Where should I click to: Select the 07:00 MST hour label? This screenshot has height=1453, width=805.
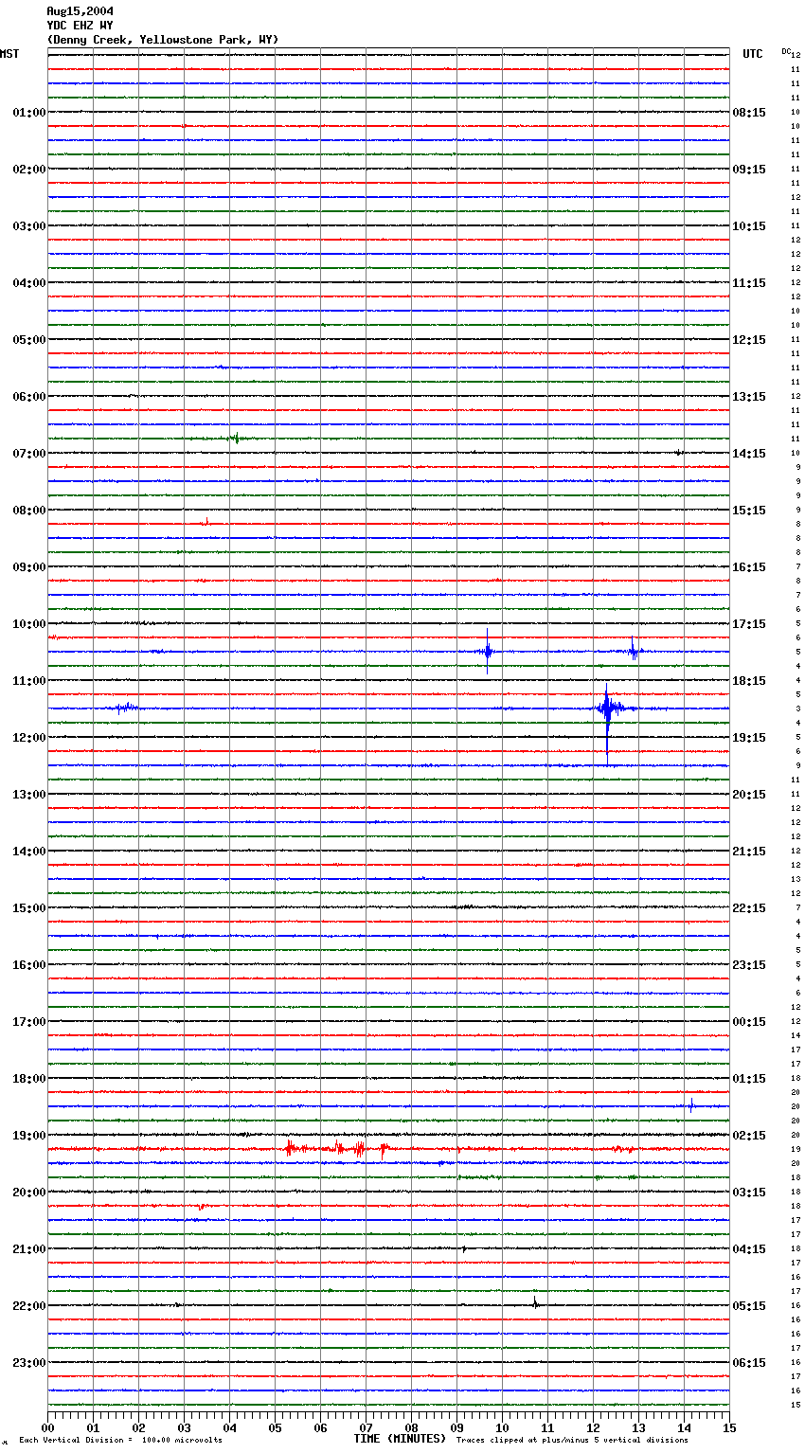pos(29,454)
